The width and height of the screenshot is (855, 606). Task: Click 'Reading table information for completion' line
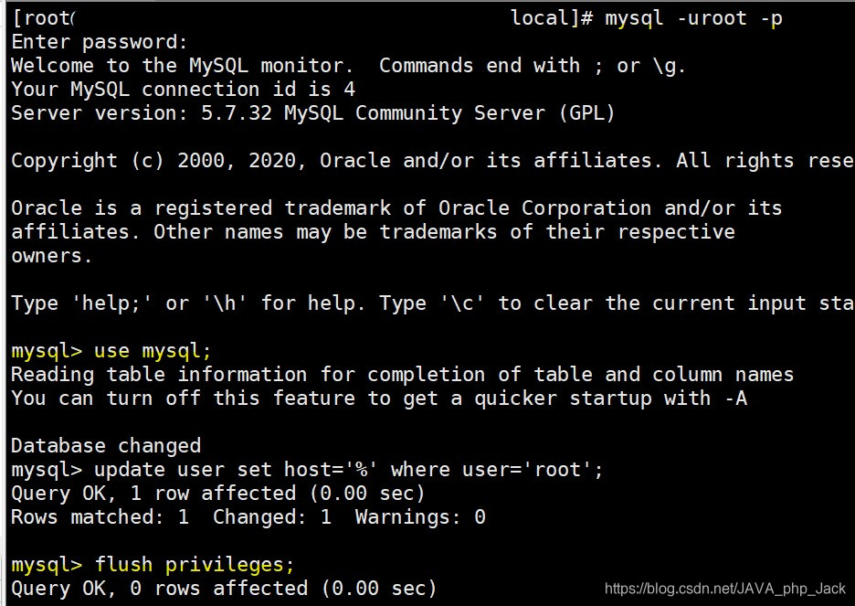point(403,375)
